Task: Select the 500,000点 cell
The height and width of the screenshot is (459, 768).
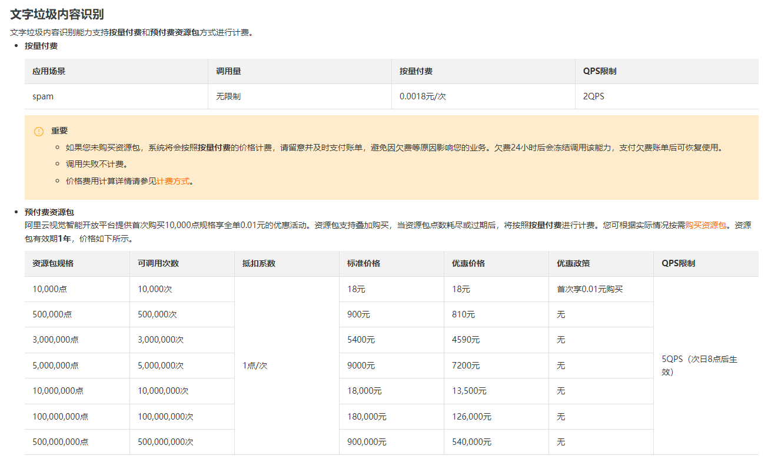Action: [77, 314]
